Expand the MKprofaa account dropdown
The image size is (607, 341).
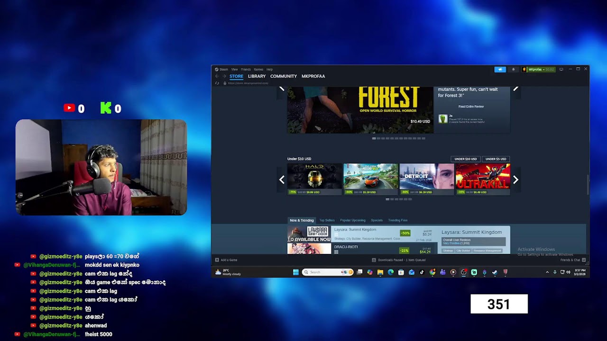tap(538, 69)
